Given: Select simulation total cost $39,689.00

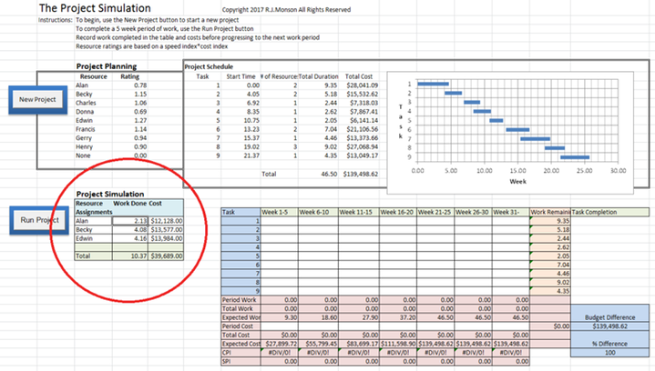Looking at the screenshot, I should tap(166, 256).
